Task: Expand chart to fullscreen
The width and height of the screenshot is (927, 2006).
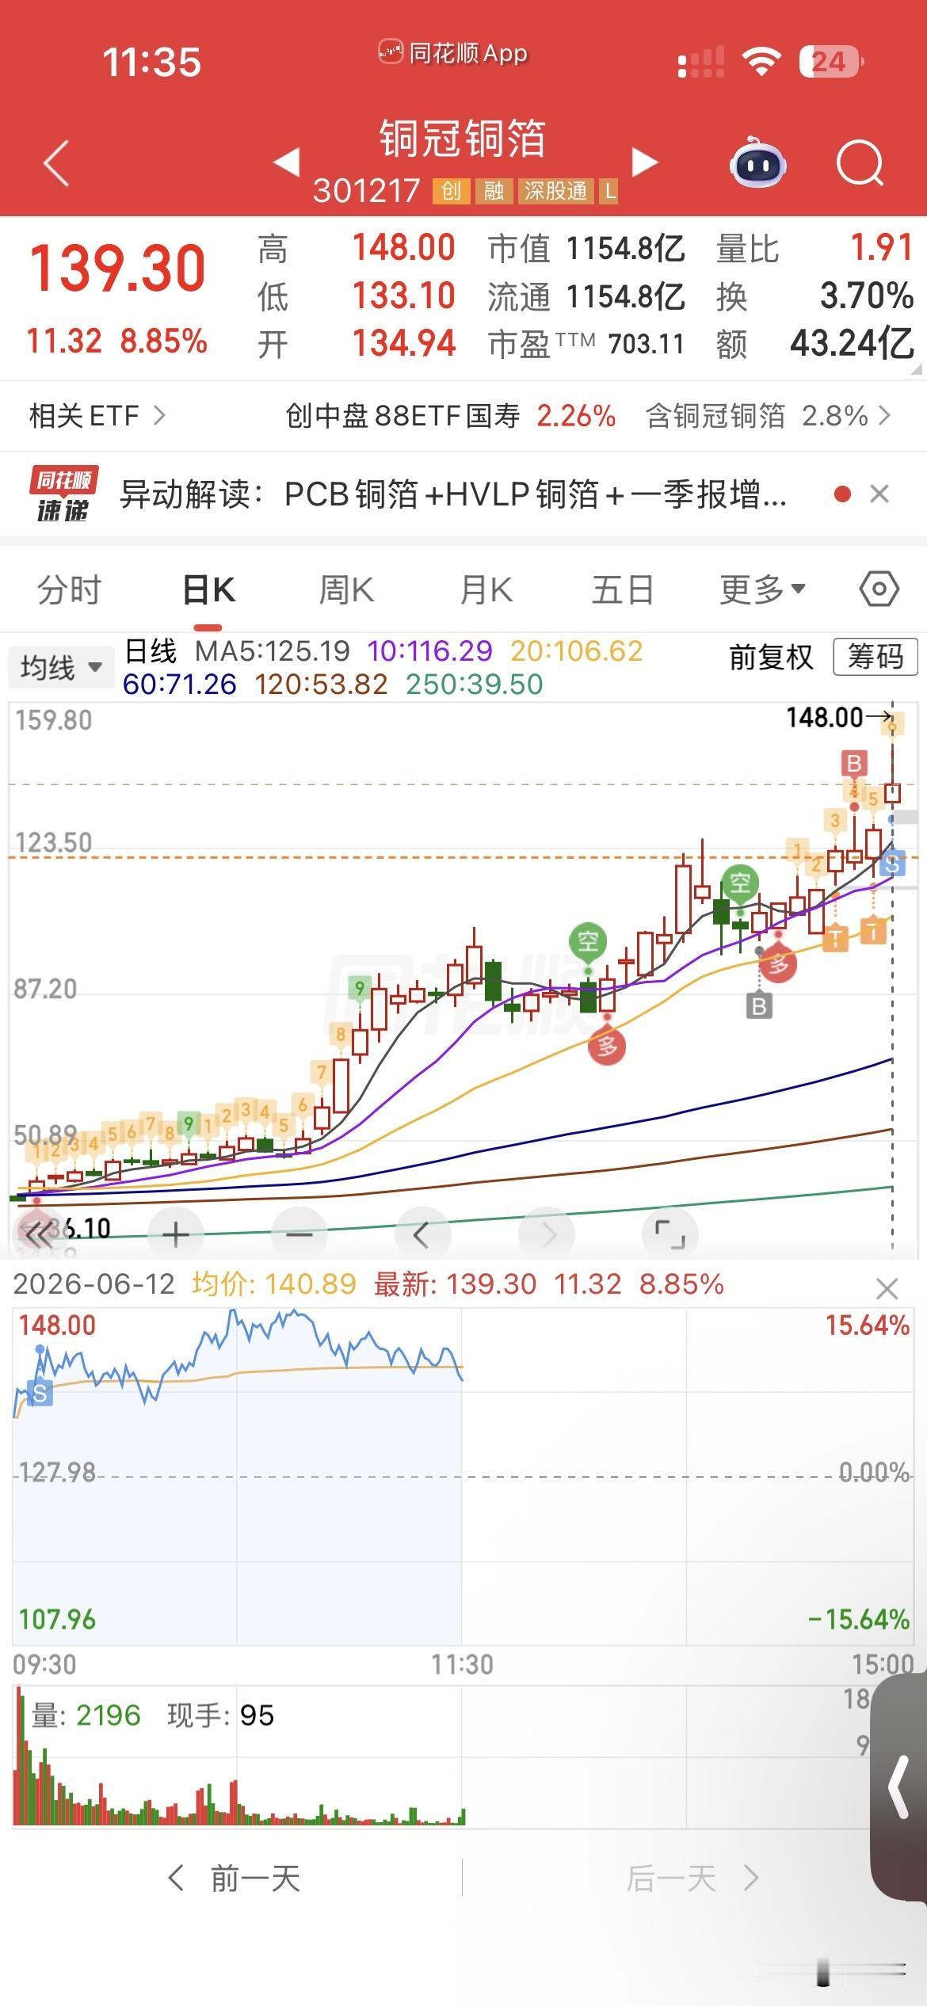Action: [x=670, y=1234]
